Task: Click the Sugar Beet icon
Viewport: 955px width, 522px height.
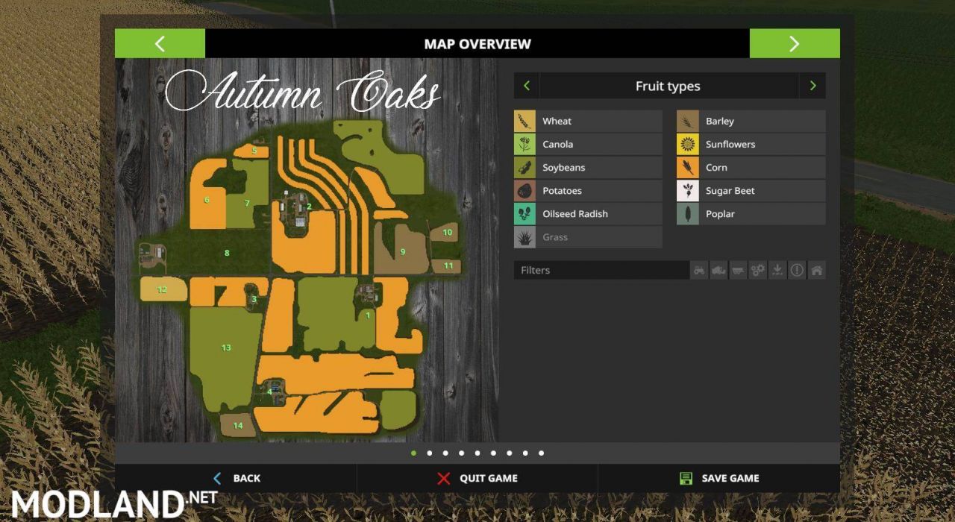Action: tap(688, 191)
